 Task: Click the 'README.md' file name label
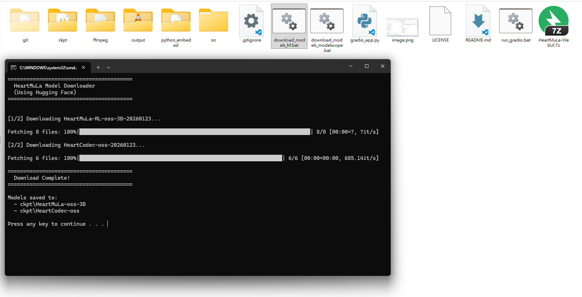pyautogui.click(x=478, y=40)
